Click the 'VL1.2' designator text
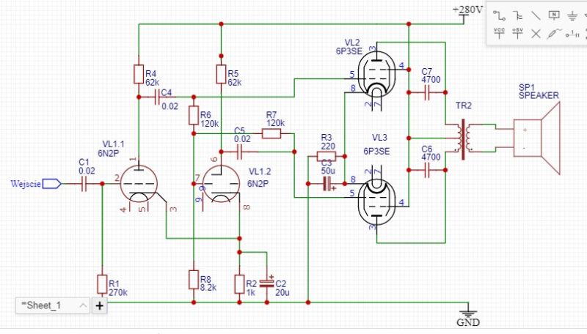The height and width of the screenshot is (334, 587). [x=260, y=172]
